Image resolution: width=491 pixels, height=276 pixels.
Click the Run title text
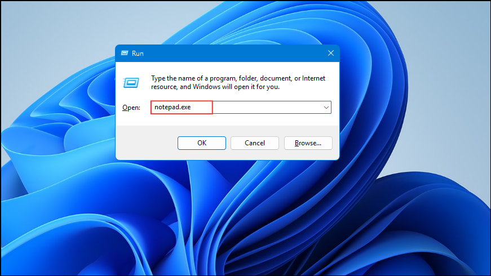pos(138,54)
